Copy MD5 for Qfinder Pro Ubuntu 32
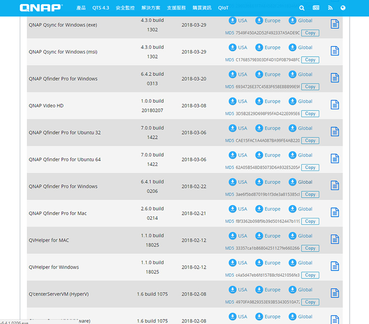This screenshot has width=369, height=324. coord(310,141)
